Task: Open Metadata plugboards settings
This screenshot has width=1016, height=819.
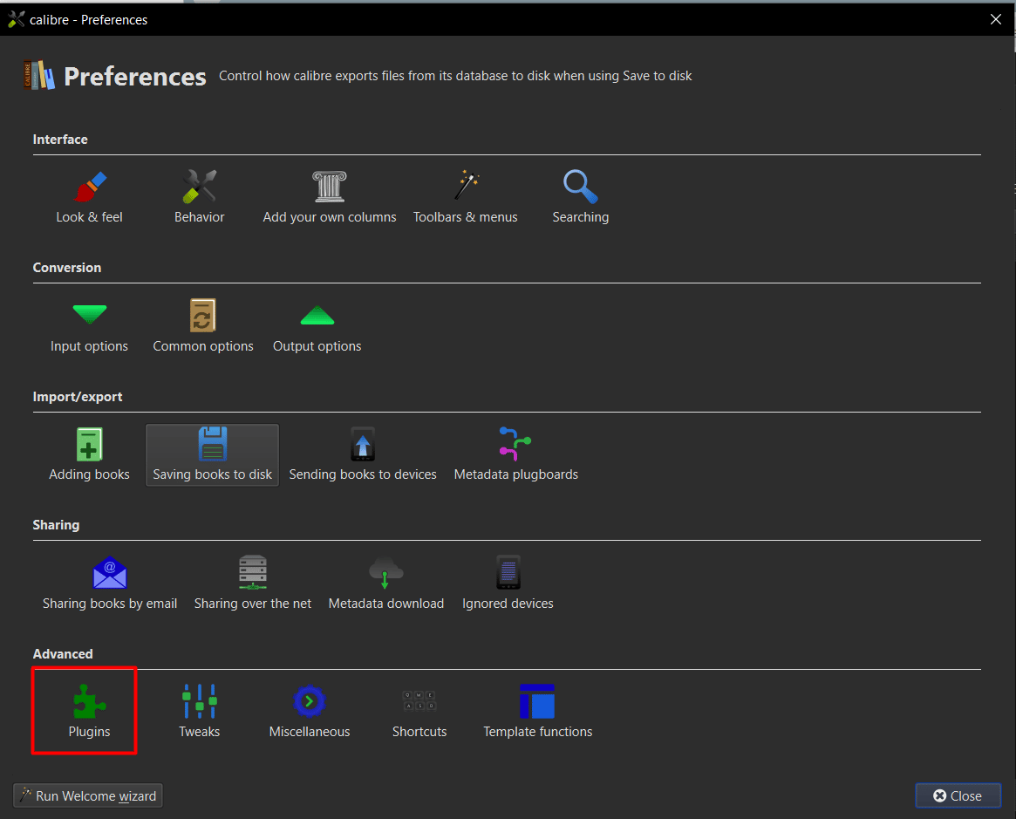Action: tap(515, 454)
